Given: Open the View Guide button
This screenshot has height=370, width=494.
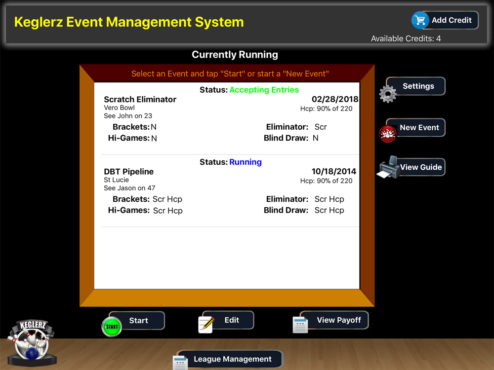Looking at the screenshot, I should point(421,167).
